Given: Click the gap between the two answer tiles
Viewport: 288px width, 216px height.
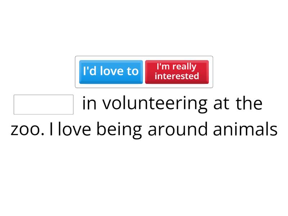Looking at the screenshot, I should tap(144, 72).
